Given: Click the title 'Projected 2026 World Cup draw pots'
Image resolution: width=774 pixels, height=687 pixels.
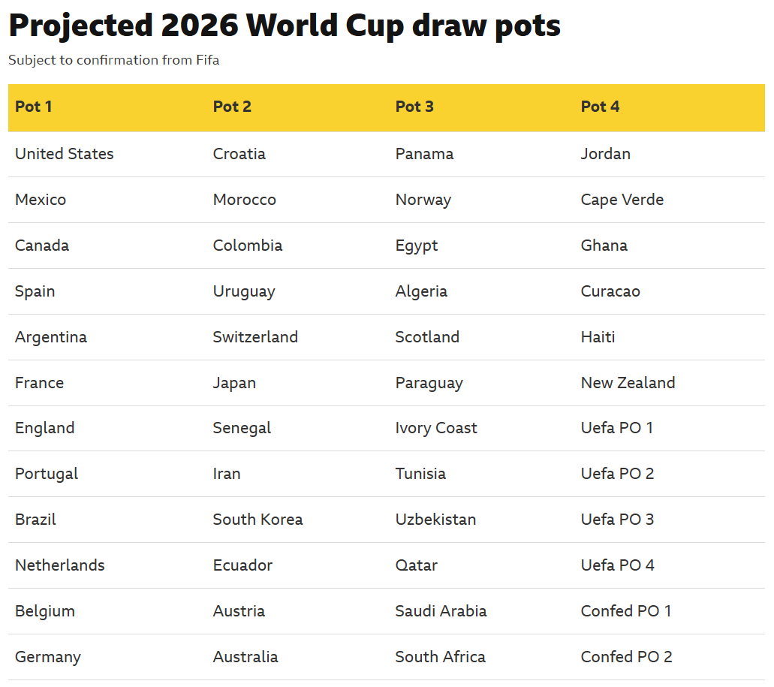Looking at the screenshot, I should pyautogui.click(x=285, y=26).
